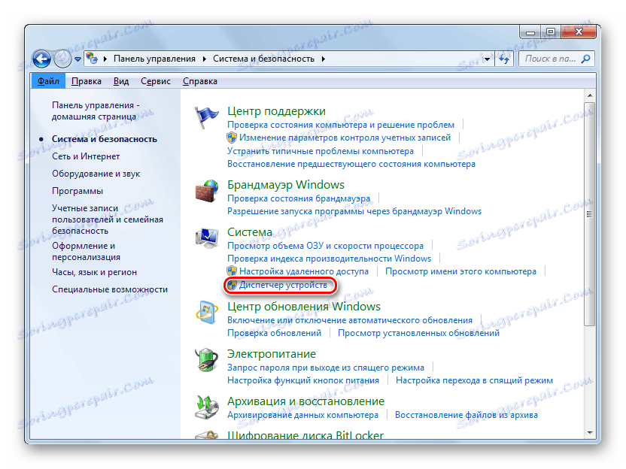Screen dimensions: 626x469
Task: Click the Back navigation arrow
Action: (41, 58)
